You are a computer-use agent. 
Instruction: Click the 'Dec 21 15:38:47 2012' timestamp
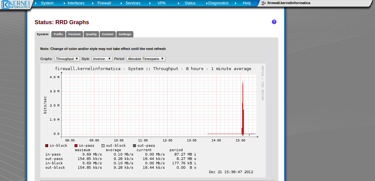click(231, 172)
